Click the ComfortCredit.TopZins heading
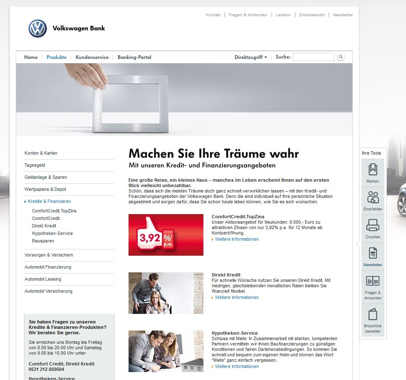 238,217
